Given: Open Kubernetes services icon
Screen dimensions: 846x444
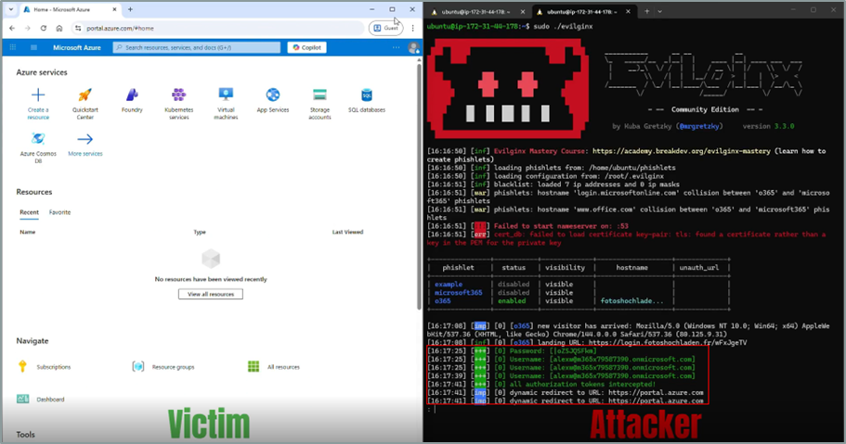Looking at the screenshot, I should [178, 95].
